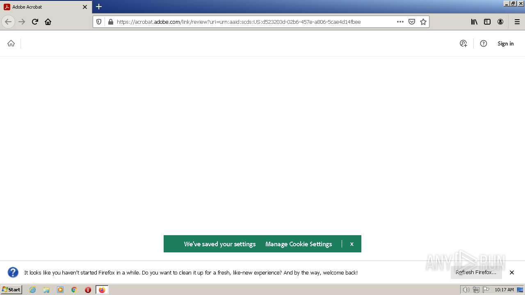Viewport: 525px width, 295px height.
Task: Open the Firefox hamburger menu
Action: tap(517, 22)
